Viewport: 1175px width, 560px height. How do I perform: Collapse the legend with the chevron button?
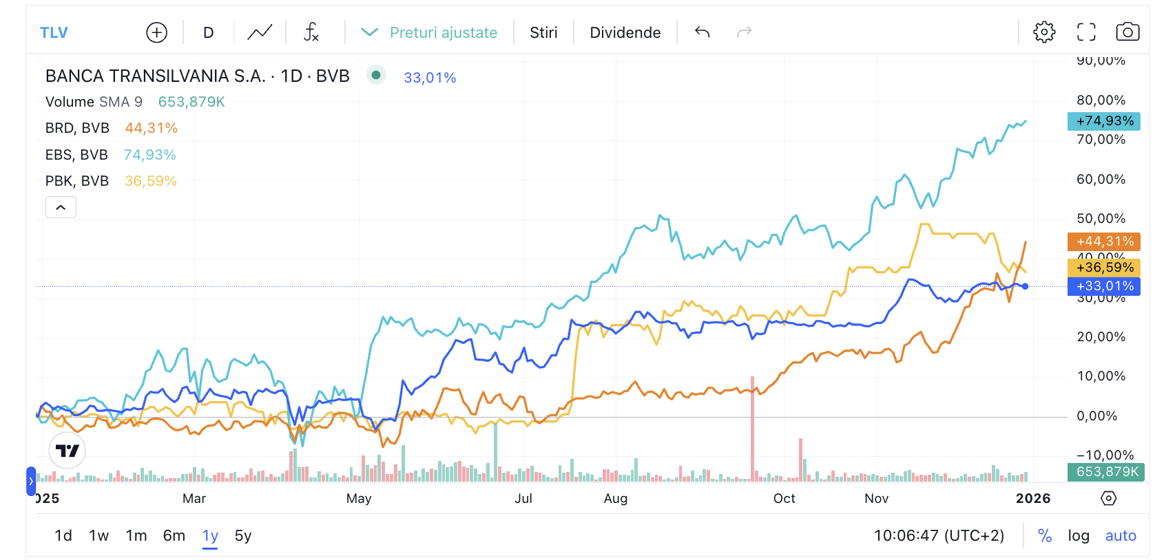(61, 207)
